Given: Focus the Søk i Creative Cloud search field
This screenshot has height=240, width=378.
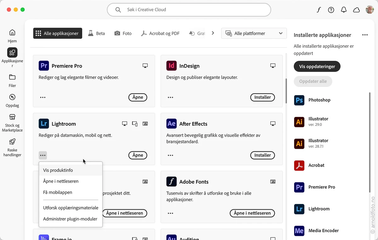Looking at the screenshot, I should 189,10.
